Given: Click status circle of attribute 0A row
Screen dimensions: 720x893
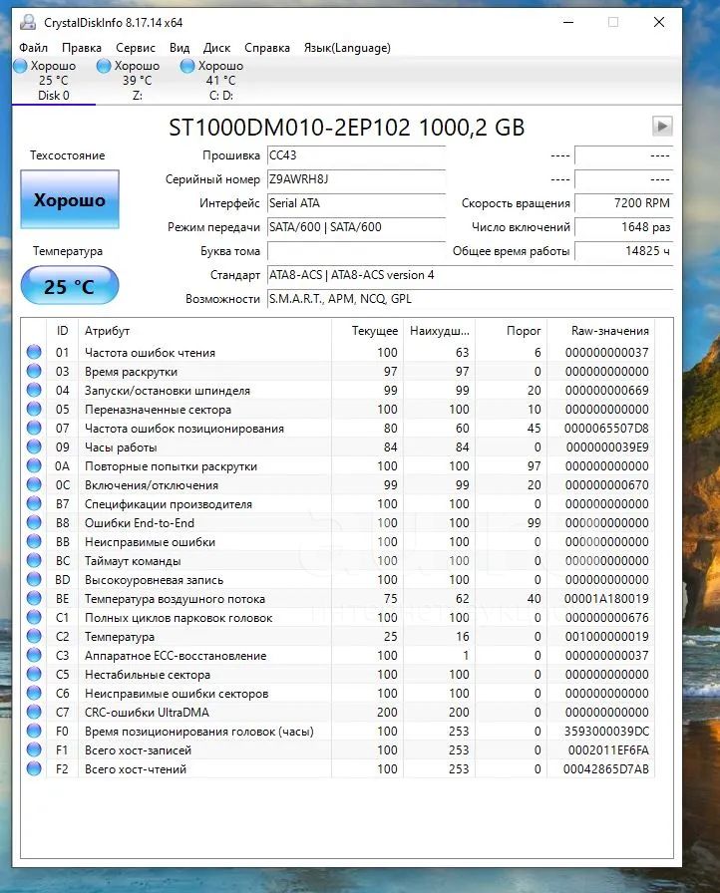Looking at the screenshot, I should tap(34, 465).
